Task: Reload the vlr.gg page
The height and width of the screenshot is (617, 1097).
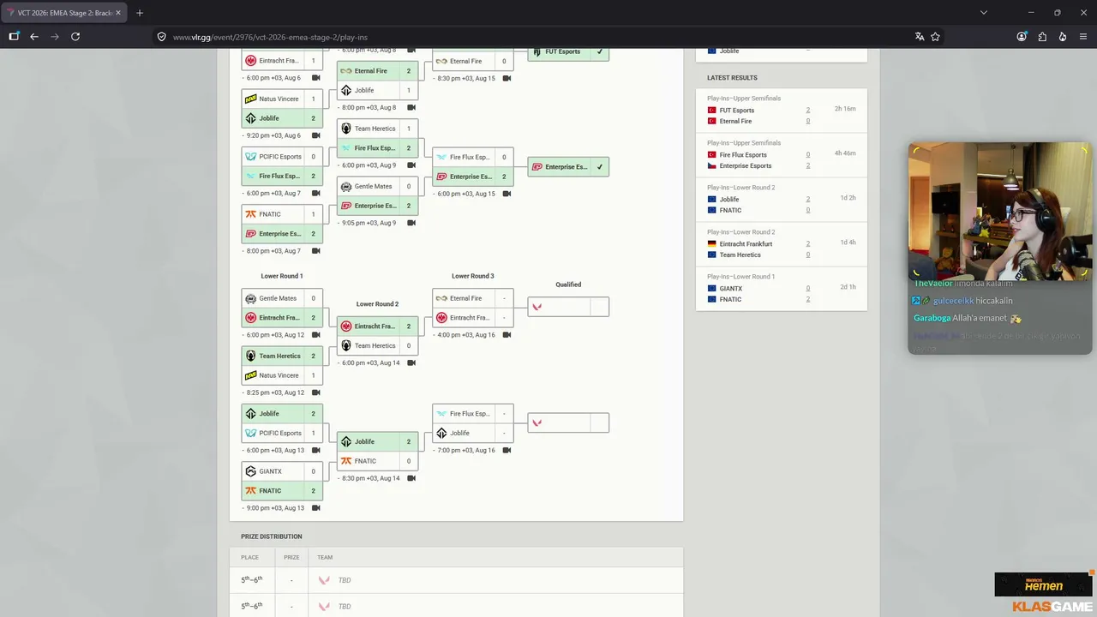Action: [75, 37]
